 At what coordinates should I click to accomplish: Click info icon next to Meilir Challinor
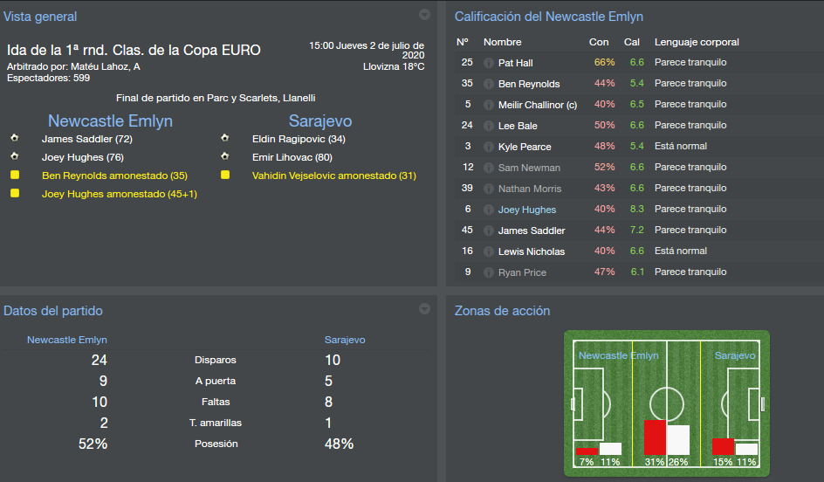[489, 105]
